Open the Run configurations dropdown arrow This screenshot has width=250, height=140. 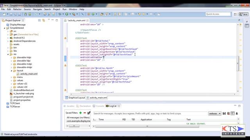[70, 14]
